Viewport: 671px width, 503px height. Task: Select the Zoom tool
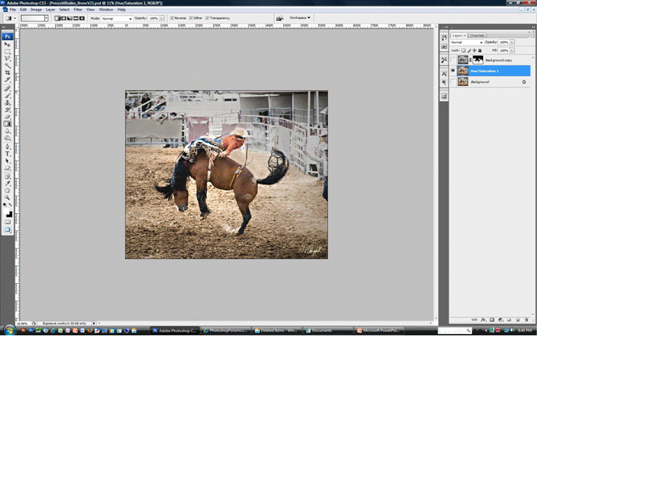(7, 197)
